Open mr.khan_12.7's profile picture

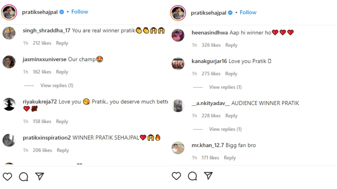[x=178, y=148]
